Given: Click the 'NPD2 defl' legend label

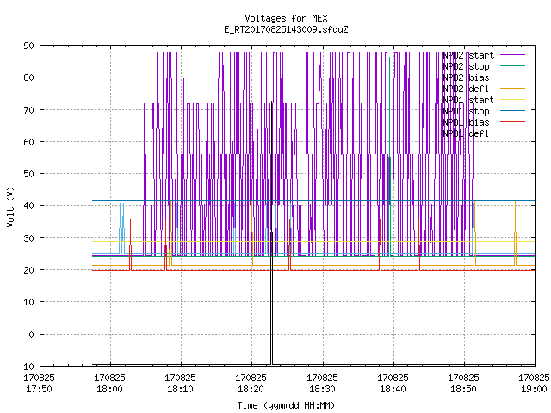Looking at the screenshot, I should click(x=466, y=89).
